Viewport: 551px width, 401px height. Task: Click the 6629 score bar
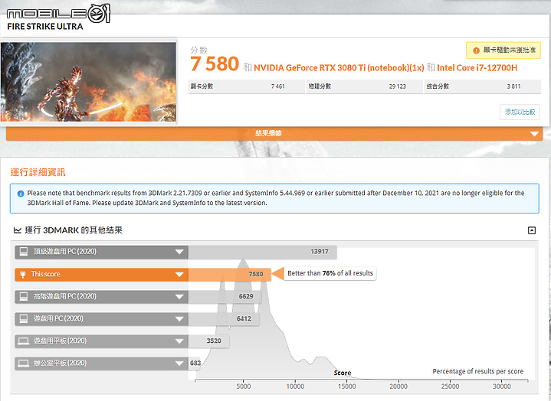(225, 296)
